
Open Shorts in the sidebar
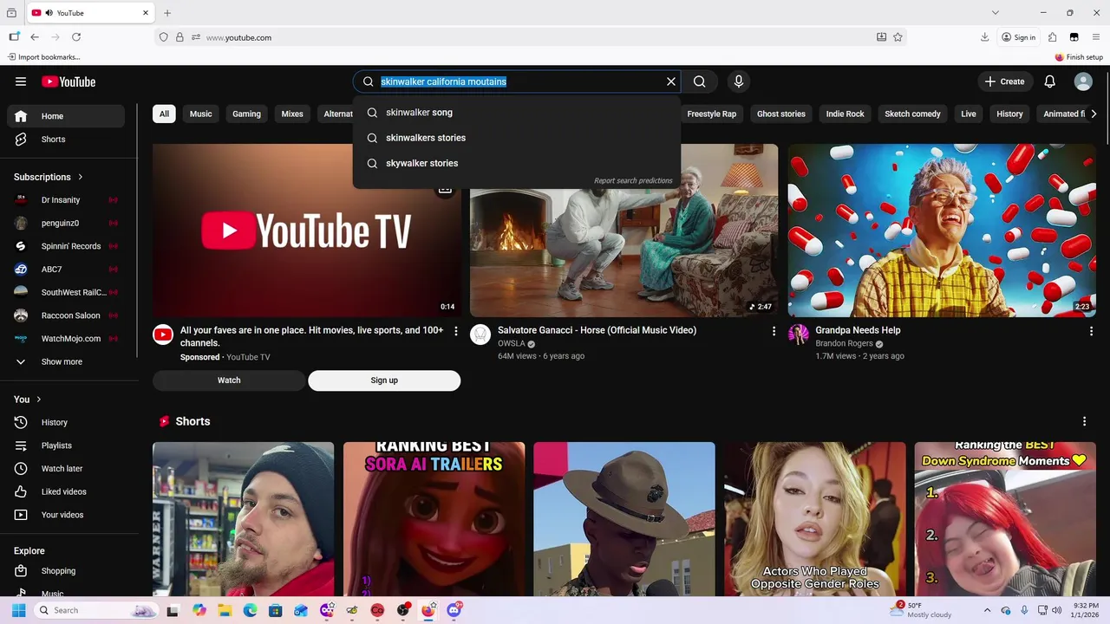(x=66, y=140)
